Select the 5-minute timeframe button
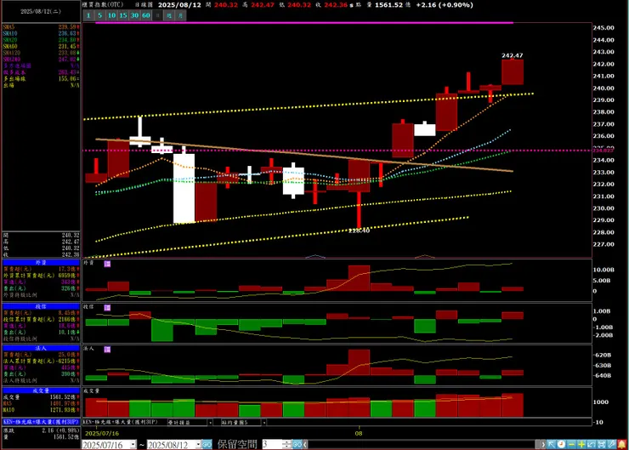Image resolution: width=629 pixels, height=450 pixels. (100, 15)
